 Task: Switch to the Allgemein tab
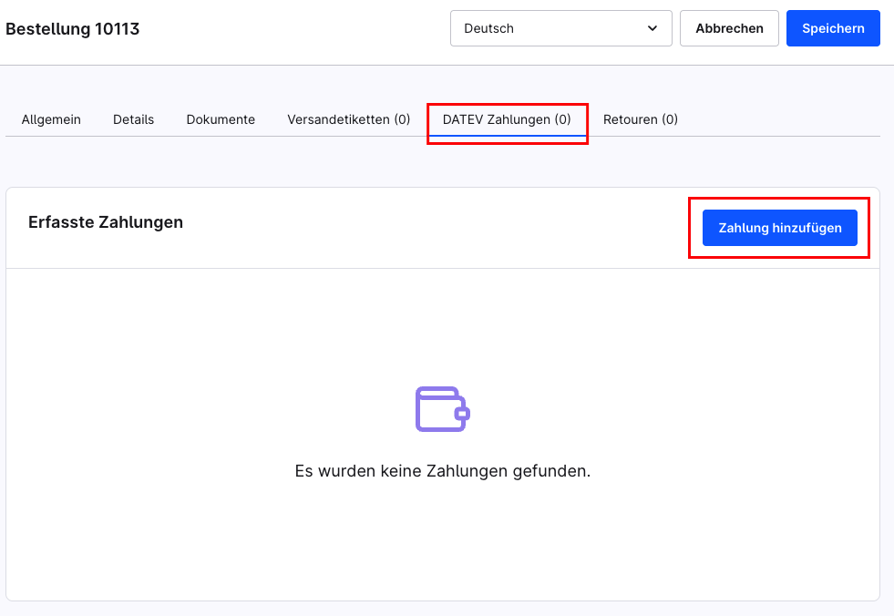click(x=51, y=119)
